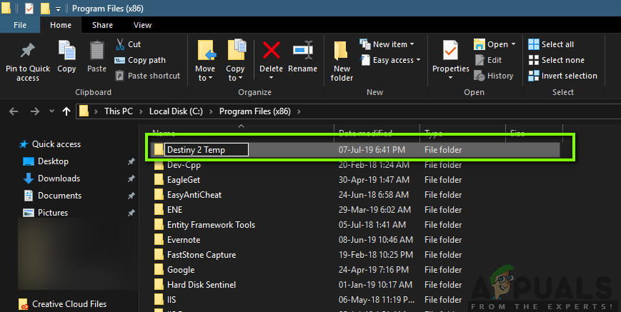Expand chevron after This PC breadcrumb

coord(141,111)
